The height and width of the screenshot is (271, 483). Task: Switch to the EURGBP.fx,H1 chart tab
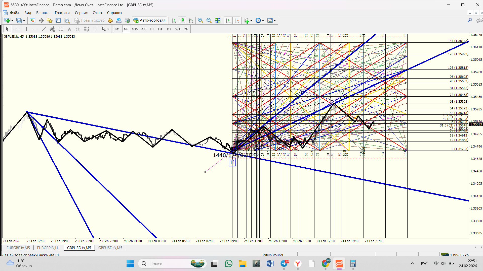pyautogui.click(x=48, y=248)
